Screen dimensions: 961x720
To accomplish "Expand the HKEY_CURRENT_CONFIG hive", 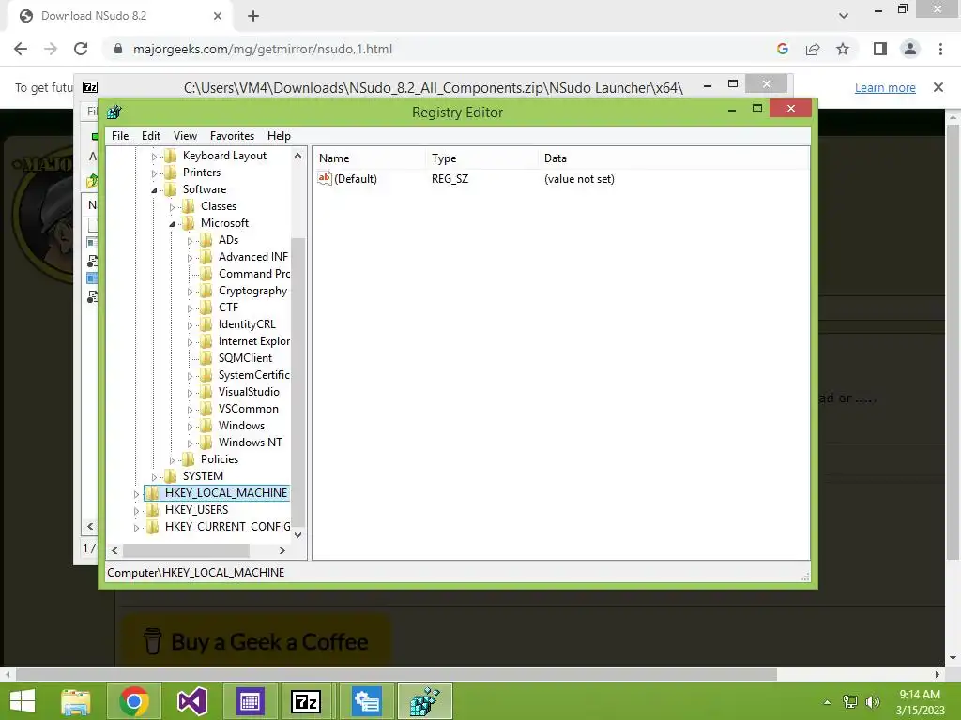I will click(136, 527).
